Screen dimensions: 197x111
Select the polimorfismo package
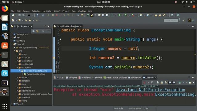[x=28, y=91]
